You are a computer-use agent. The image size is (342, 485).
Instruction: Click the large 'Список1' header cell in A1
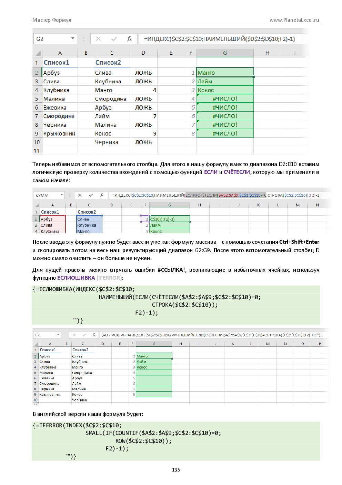point(60,63)
